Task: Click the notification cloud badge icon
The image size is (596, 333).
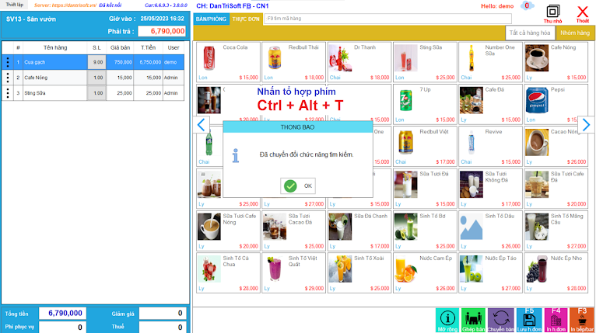Action: pos(527,5)
